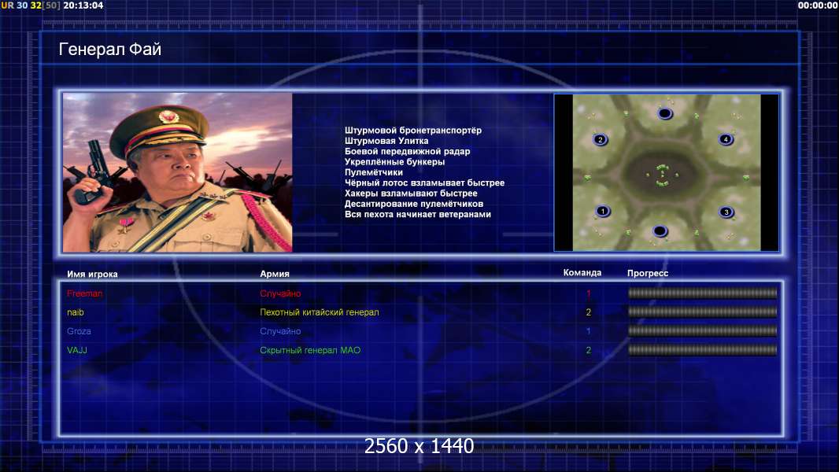Click start position marker 1 on minimap
Viewport: 839px width, 472px height.
pyautogui.click(x=603, y=211)
